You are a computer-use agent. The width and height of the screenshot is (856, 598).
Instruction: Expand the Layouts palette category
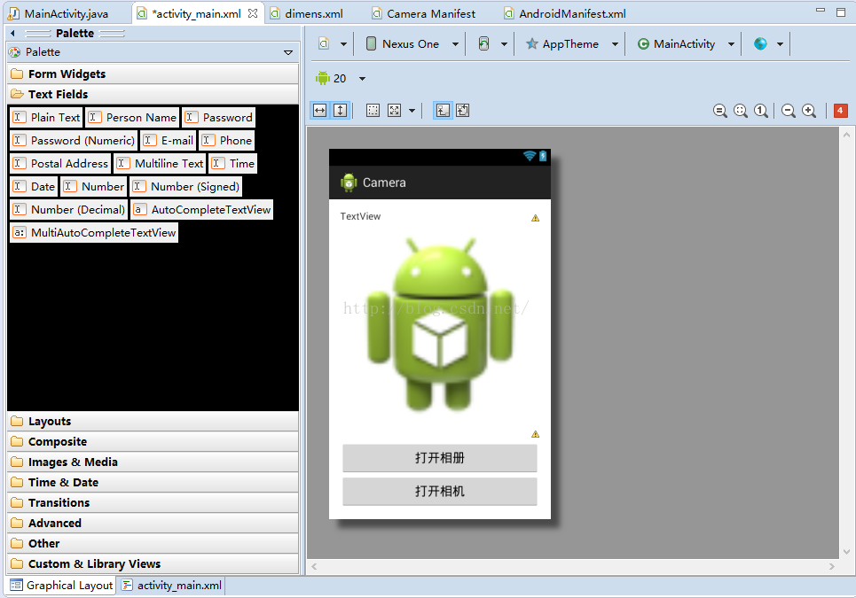(153, 421)
